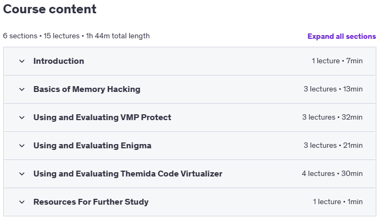The image size is (379, 219).
Task: Open the Using and Evaluating Enigma section
Action: 92,146
